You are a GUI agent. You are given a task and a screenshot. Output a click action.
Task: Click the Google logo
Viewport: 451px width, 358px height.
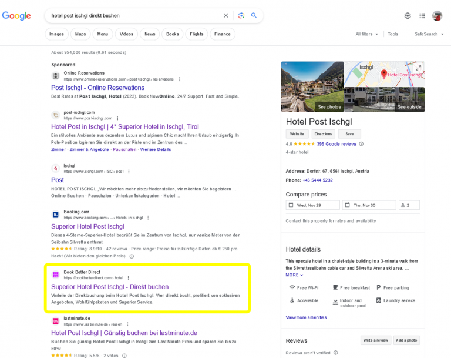point(16,15)
